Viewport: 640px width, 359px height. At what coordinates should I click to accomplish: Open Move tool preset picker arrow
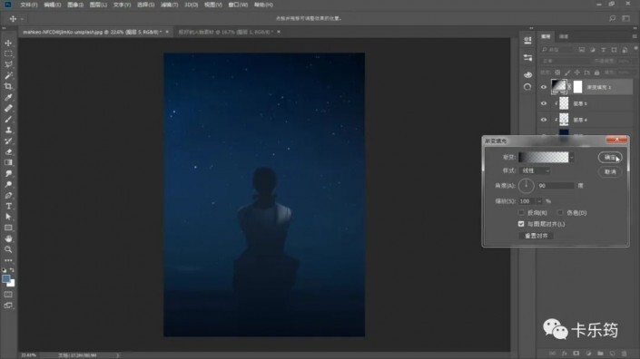click(x=22, y=19)
